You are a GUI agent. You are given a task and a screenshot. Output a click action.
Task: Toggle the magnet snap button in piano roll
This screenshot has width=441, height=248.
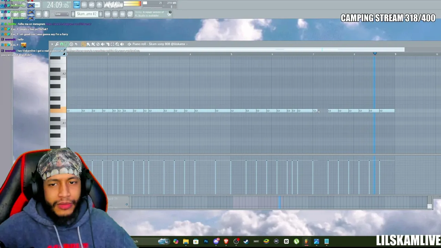point(62,44)
